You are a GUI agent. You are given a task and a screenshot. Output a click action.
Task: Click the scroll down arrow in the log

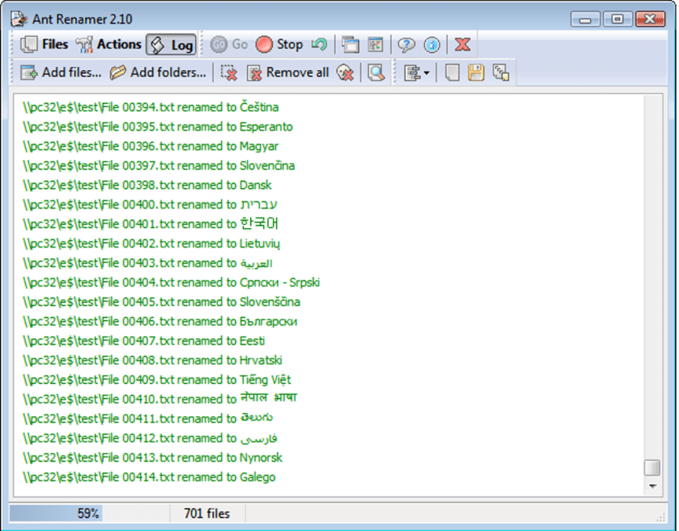point(653,486)
